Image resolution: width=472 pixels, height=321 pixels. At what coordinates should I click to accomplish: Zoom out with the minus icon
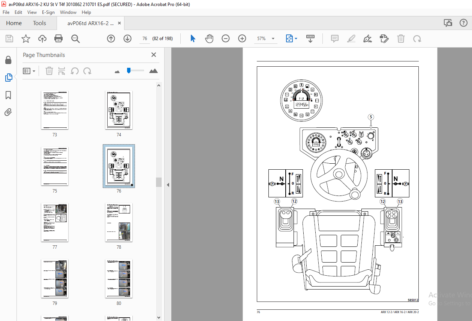coord(226,39)
